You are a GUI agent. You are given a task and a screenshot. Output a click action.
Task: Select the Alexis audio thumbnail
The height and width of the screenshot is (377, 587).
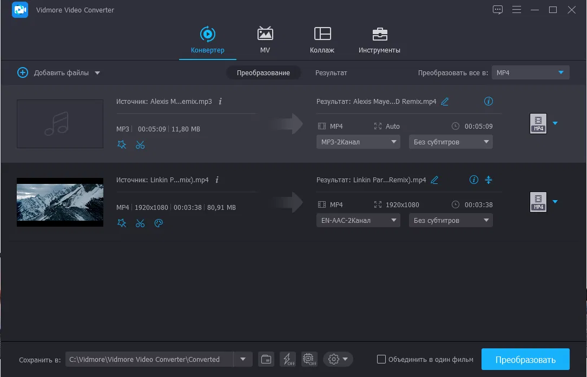[60, 124]
